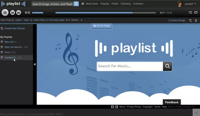Image resolution: width=200 pixels, height=116 pixels.
Task: Open the Current Songs tab
Action: pos(102,26)
